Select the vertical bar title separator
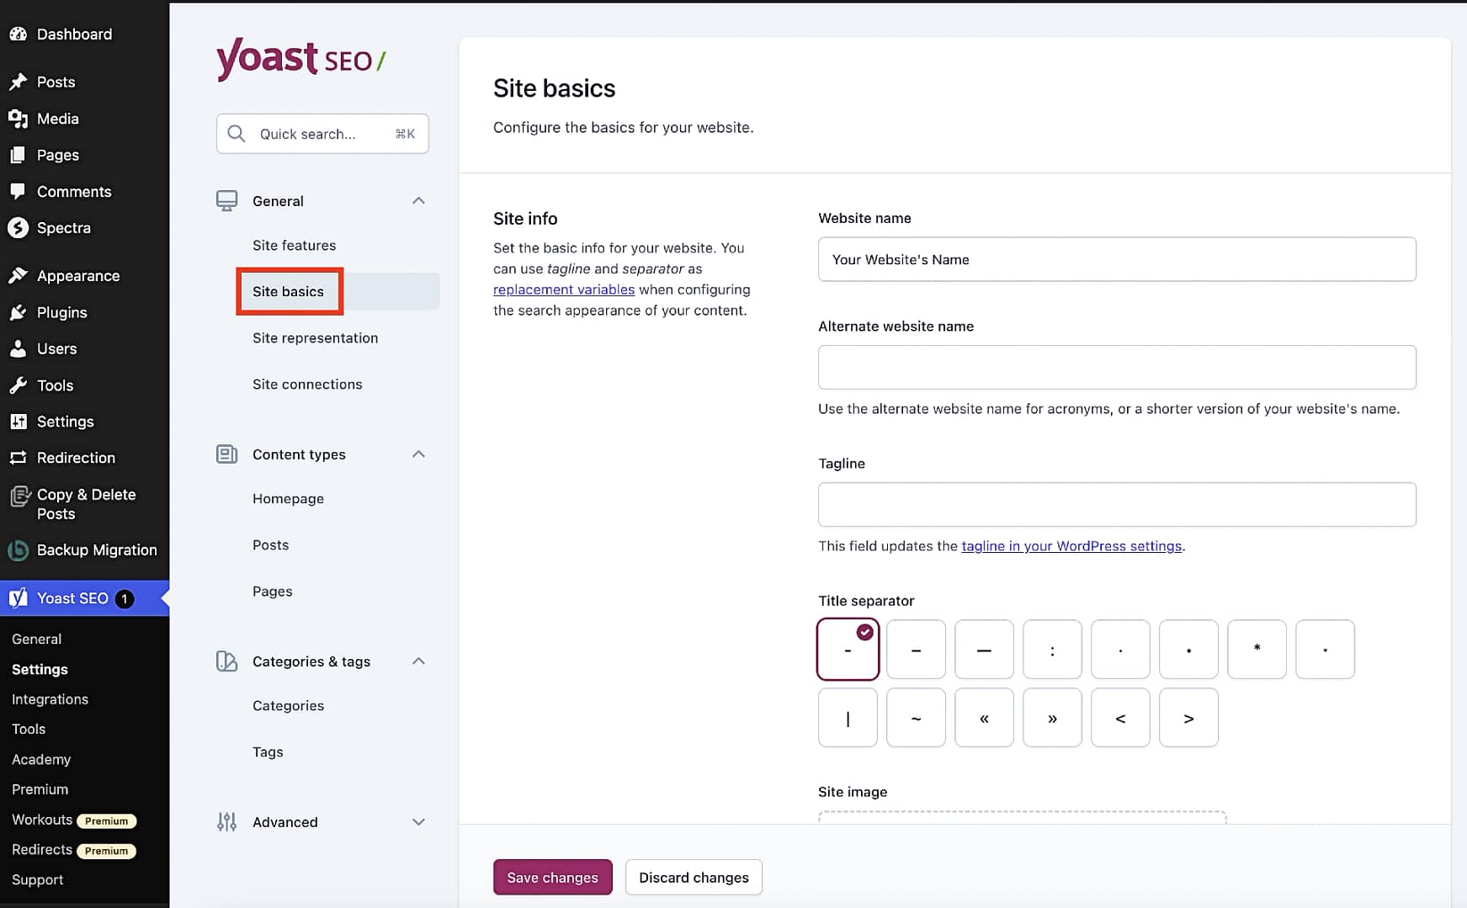 click(848, 718)
